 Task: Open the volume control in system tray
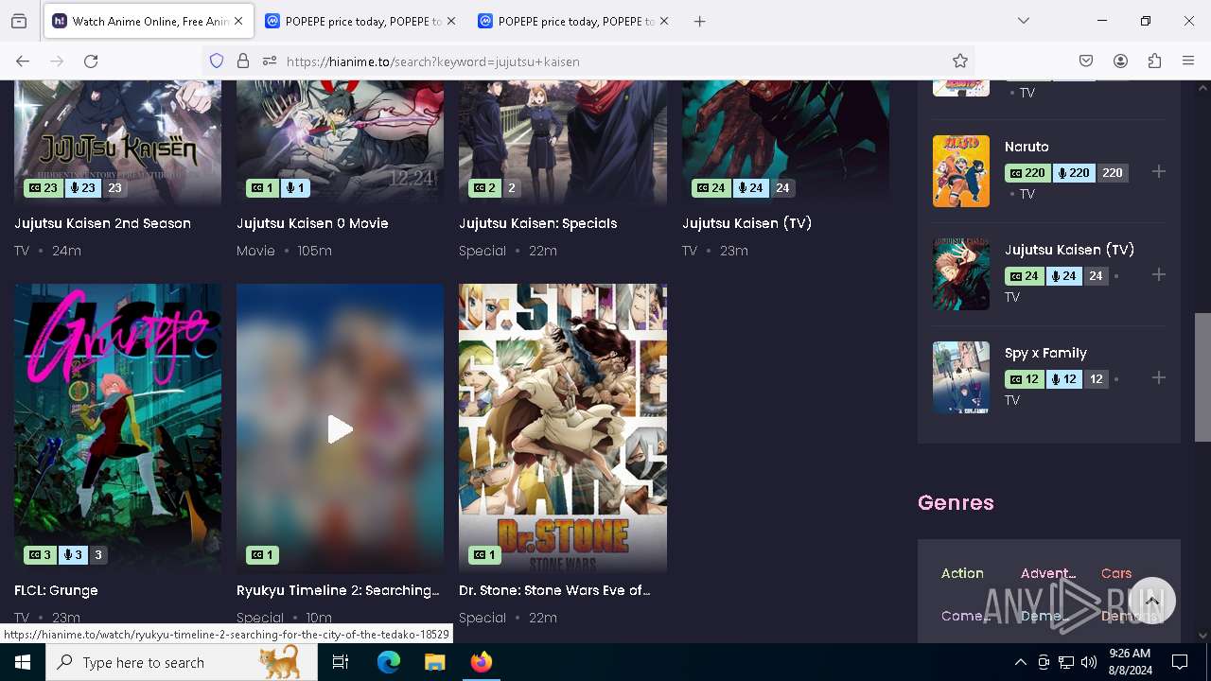1089,662
